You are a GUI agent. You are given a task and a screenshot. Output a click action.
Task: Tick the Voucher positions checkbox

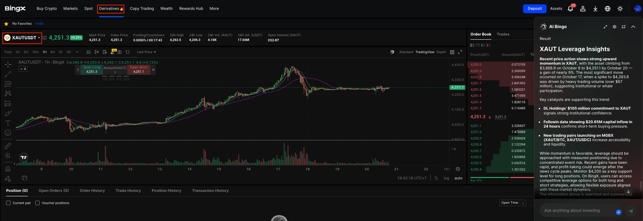pyautogui.click(x=38, y=203)
